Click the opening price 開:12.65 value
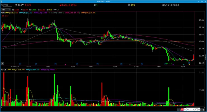 15,10
